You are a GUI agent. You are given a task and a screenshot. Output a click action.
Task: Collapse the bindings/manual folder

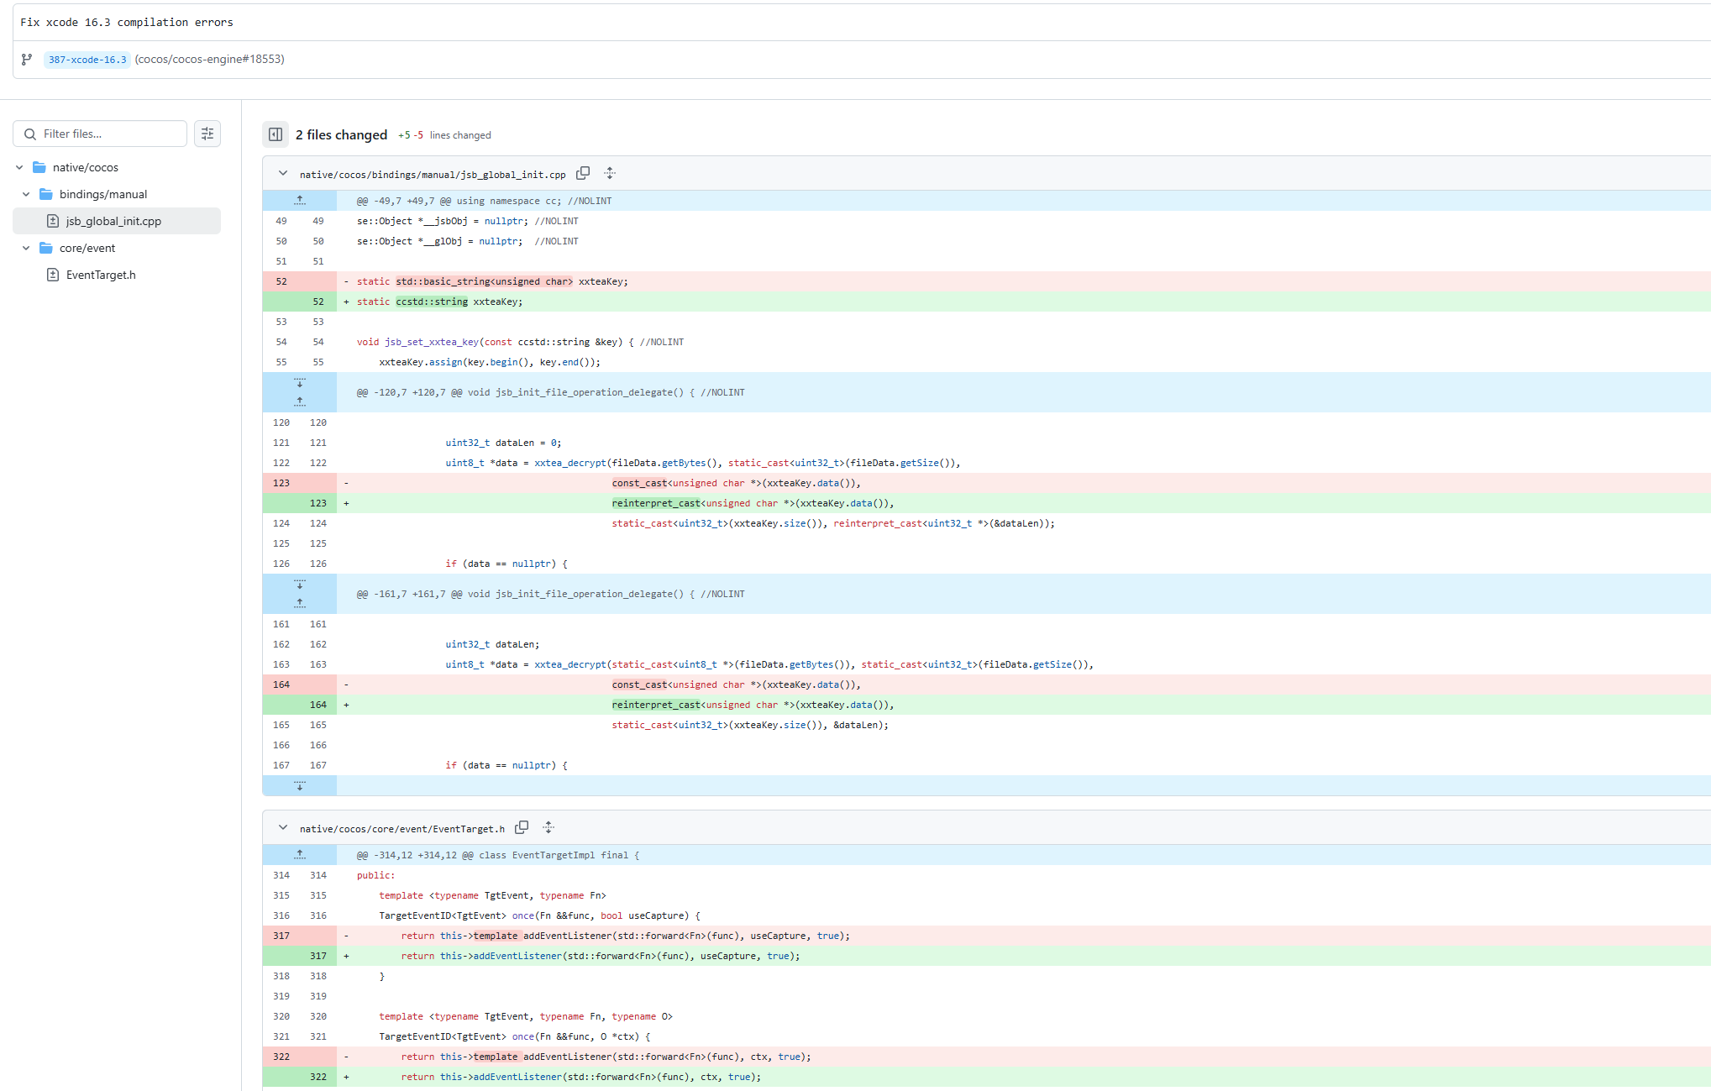click(26, 194)
